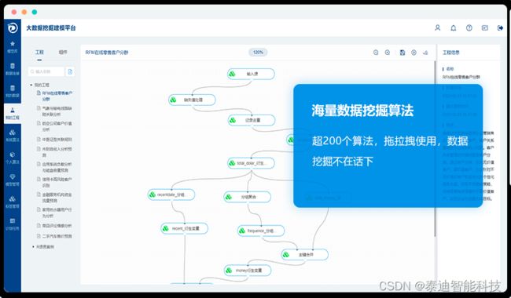This screenshot has height=298, width=511.
Task: Open the 模型管理 diamond icon in sidebar
Action: click(x=13, y=176)
